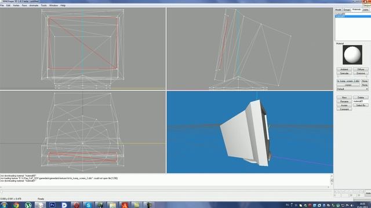Click the New material button
The height and width of the screenshot is (208, 371).
[344, 98]
